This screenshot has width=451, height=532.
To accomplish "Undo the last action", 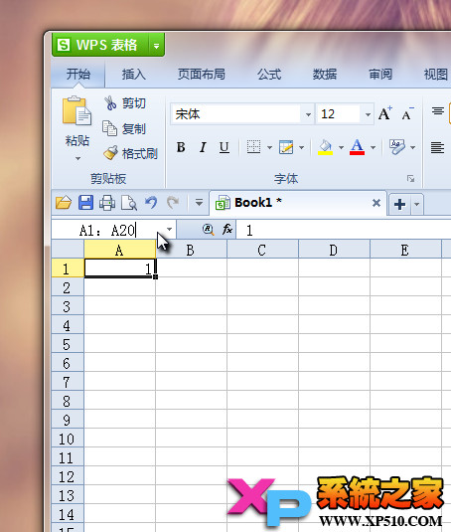I will [x=151, y=203].
